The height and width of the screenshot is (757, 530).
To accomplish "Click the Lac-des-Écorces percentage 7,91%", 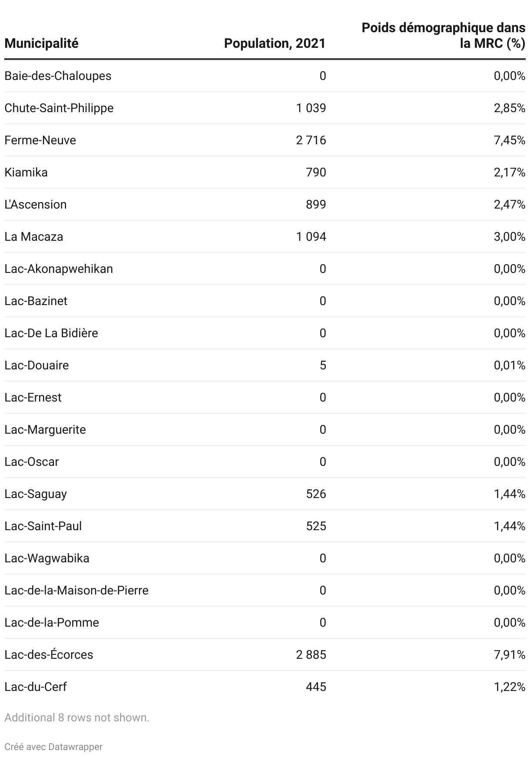I will tap(510, 655).
